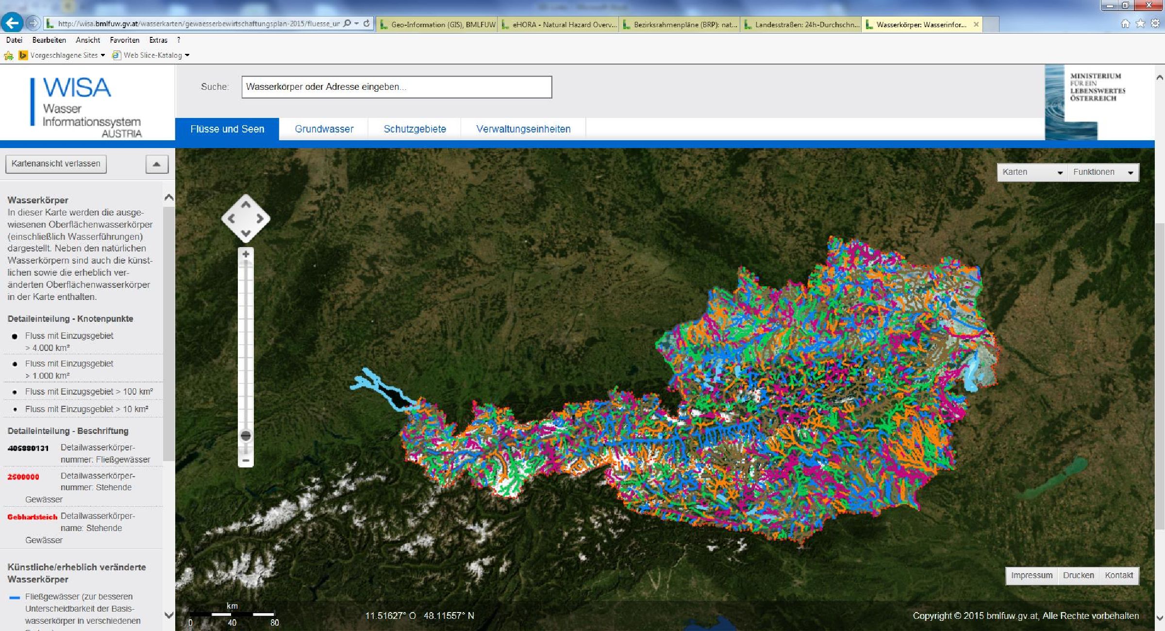
Task: Open the Funktionen dropdown
Action: pos(1103,172)
